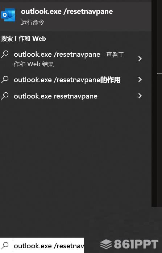Click the "搜索工作和 Web" section header
Image resolution: width=162 pixels, height=253 pixels.
point(23,39)
